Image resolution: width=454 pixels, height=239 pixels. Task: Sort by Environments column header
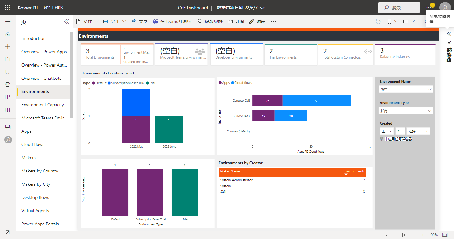pyautogui.click(x=354, y=172)
